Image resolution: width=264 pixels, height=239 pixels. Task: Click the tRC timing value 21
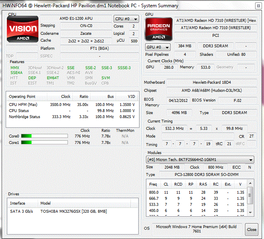coord(229,144)
